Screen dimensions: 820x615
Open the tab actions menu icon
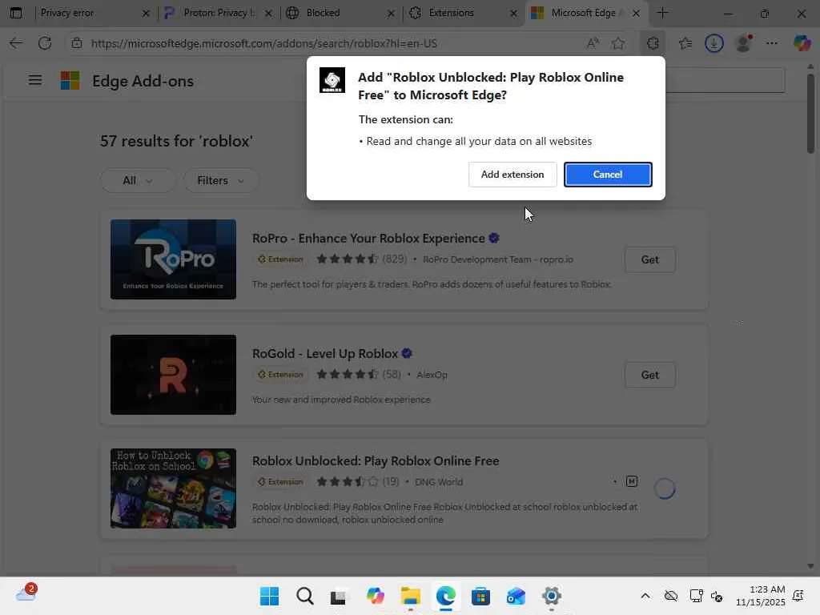[x=16, y=13]
